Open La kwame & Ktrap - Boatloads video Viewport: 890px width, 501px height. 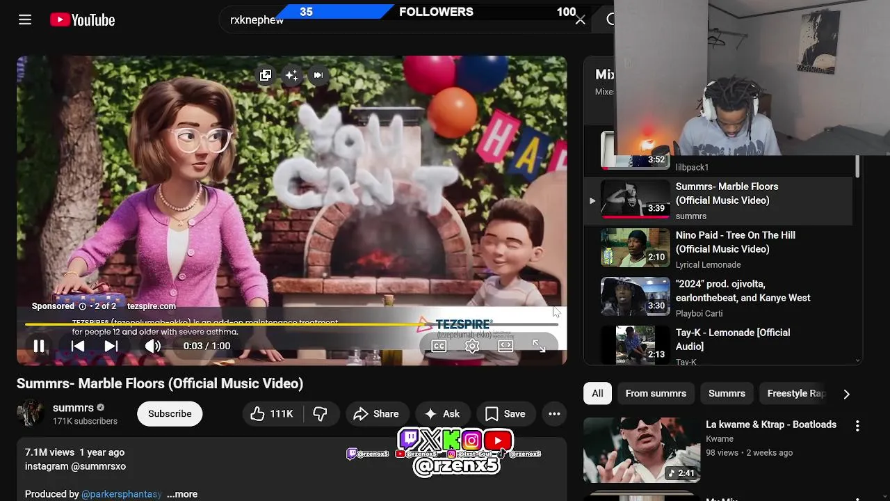click(771, 424)
